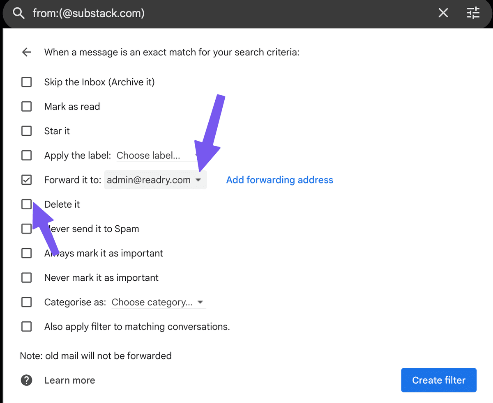Open the Choose category dropdown
The height and width of the screenshot is (403, 493).
(x=158, y=302)
